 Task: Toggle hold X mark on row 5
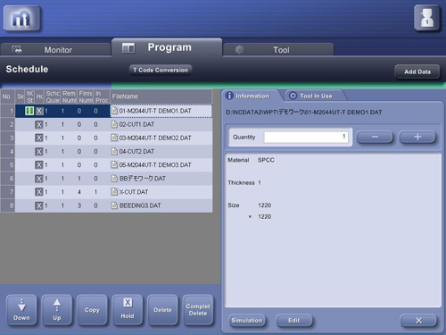point(39,165)
